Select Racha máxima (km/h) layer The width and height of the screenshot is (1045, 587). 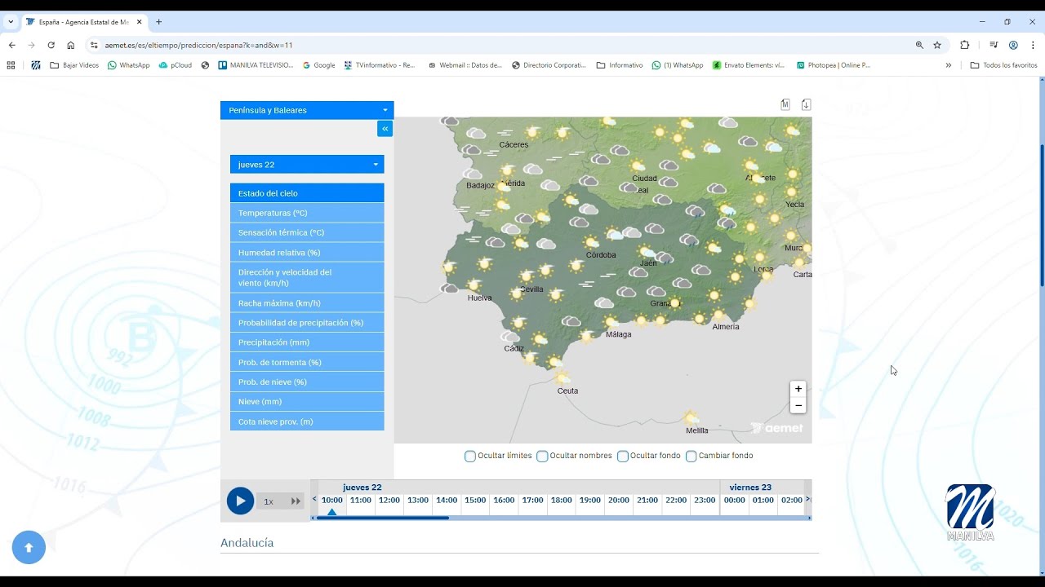[307, 302]
